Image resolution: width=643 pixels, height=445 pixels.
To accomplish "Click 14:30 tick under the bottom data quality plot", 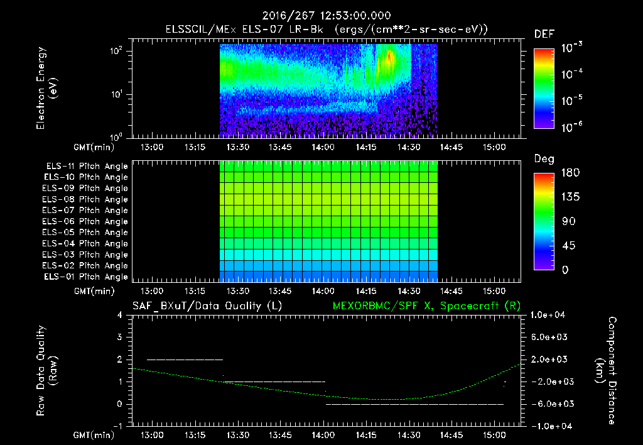I will coord(409,435).
